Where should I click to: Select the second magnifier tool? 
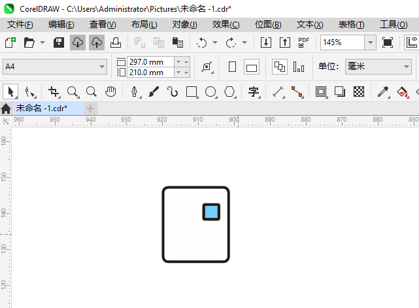pyautogui.click(x=92, y=92)
